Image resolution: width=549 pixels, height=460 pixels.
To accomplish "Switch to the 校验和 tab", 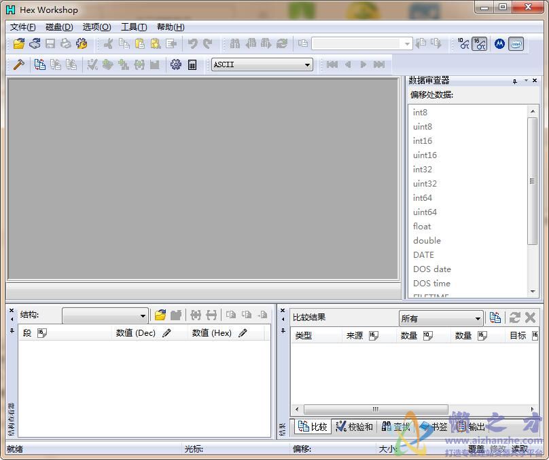I will [x=354, y=427].
